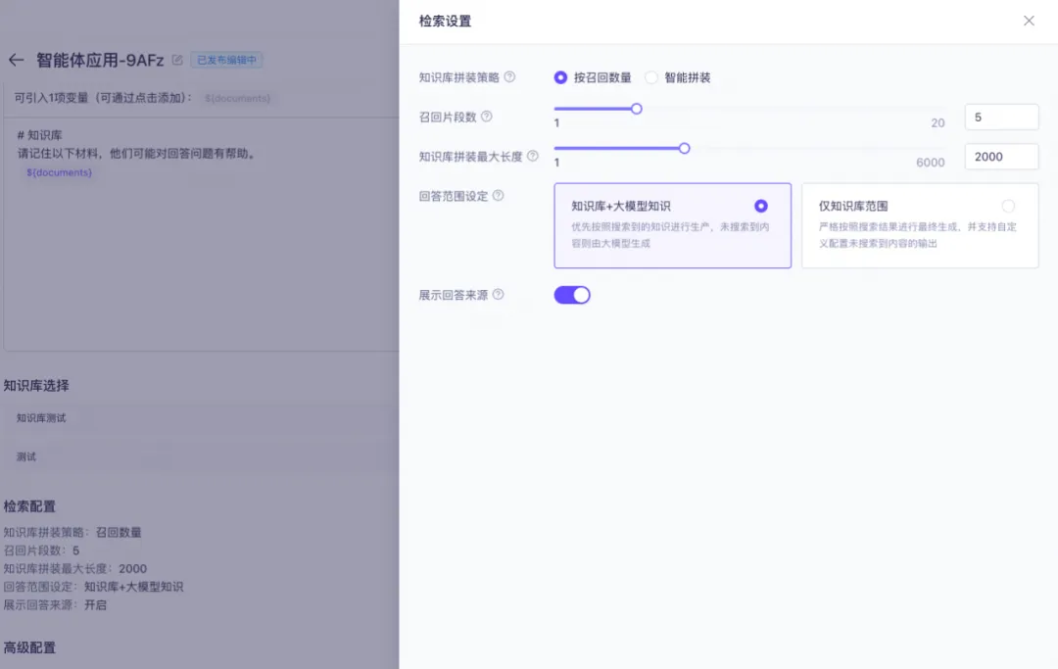Open help icon next to 回答范围设定
Viewport: 1058px width, 669px height.
coord(498,196)
